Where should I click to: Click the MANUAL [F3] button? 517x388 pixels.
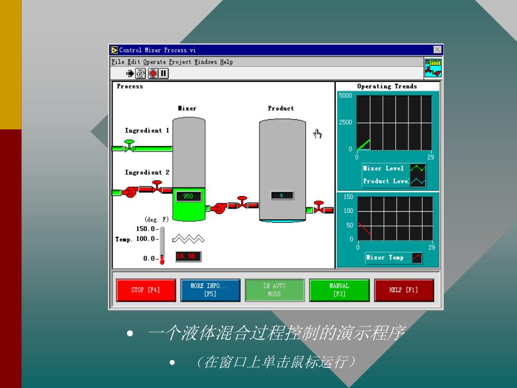pyautogui.click(x=339, y=290)
